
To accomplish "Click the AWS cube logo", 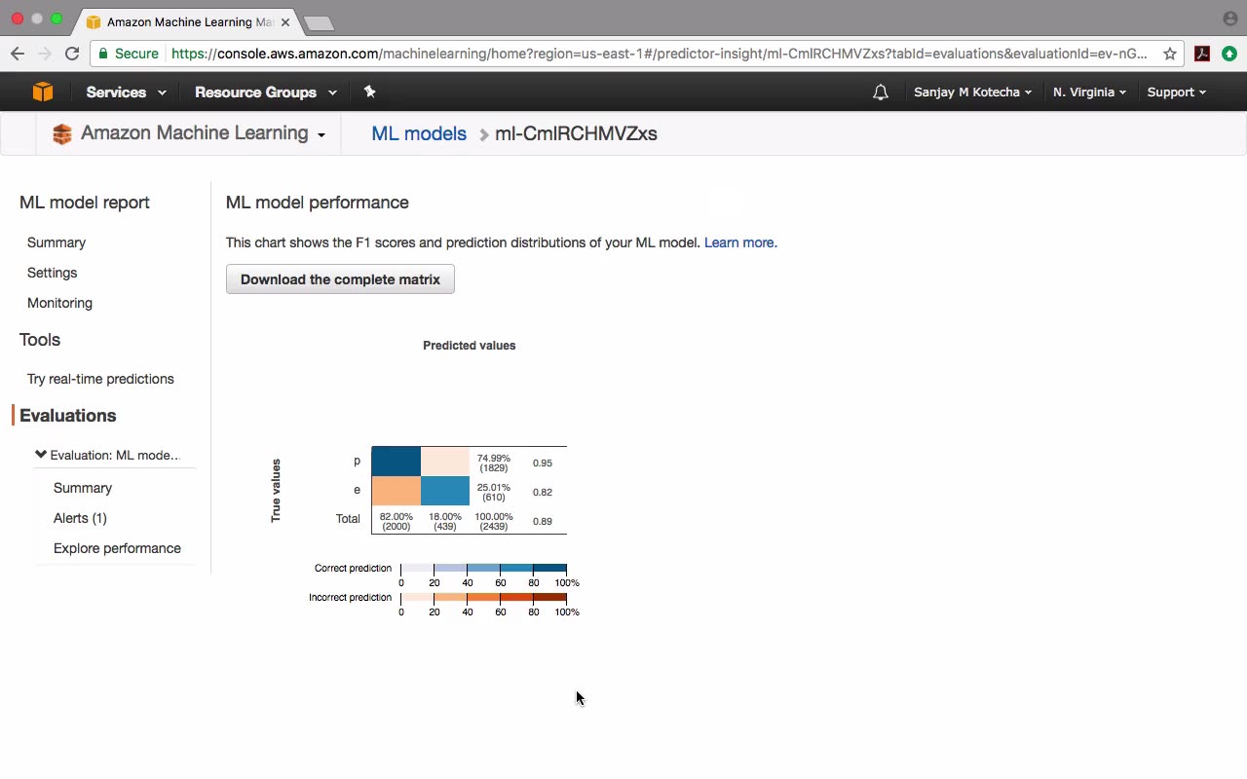I will click(42, 92).
